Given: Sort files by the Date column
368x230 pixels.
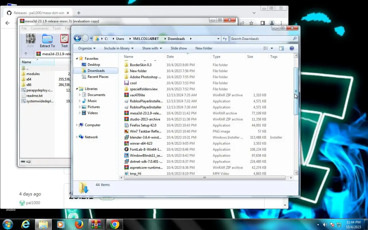Looking at the screenshot, I should (x=188, y=57).
